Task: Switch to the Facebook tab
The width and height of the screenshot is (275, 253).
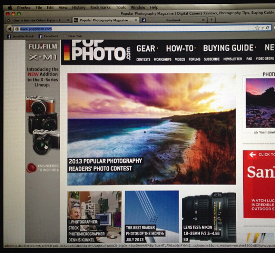Action: 173,20
